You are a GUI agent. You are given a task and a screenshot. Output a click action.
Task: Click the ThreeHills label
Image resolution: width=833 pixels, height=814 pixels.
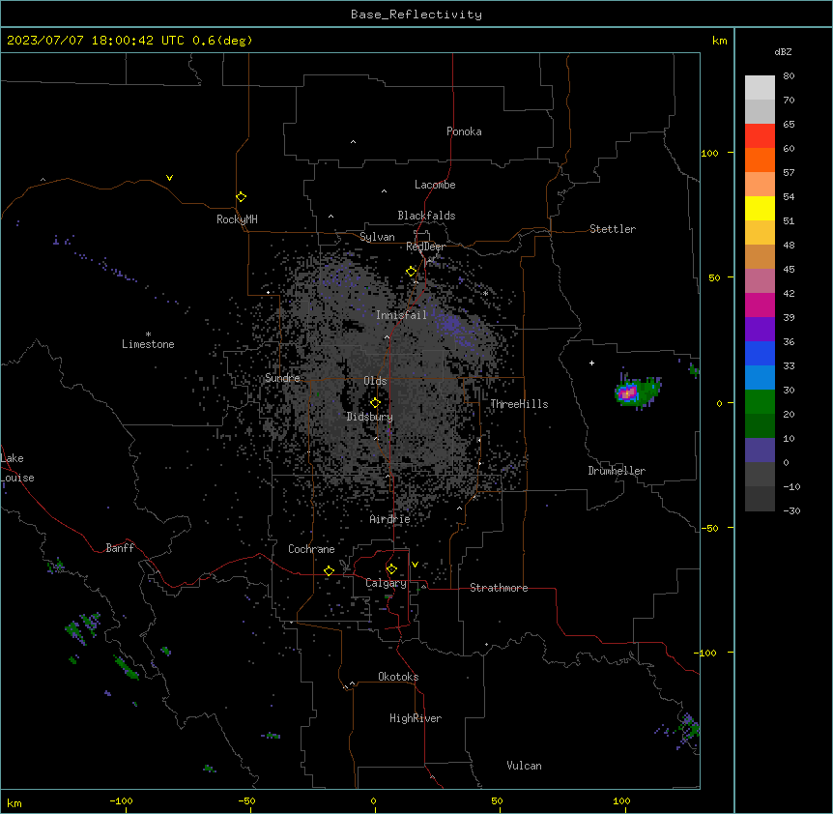pyautogui.click(x=519, y=404)
